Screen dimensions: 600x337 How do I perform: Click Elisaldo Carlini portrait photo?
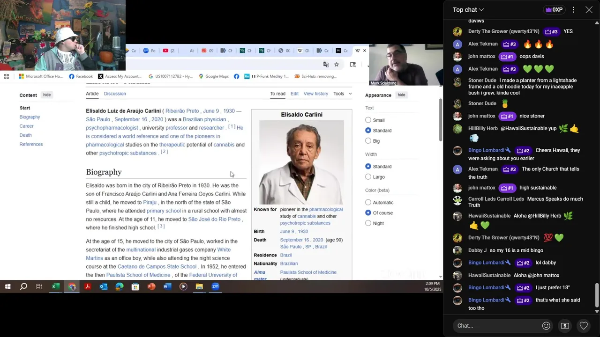pos(301,162)
